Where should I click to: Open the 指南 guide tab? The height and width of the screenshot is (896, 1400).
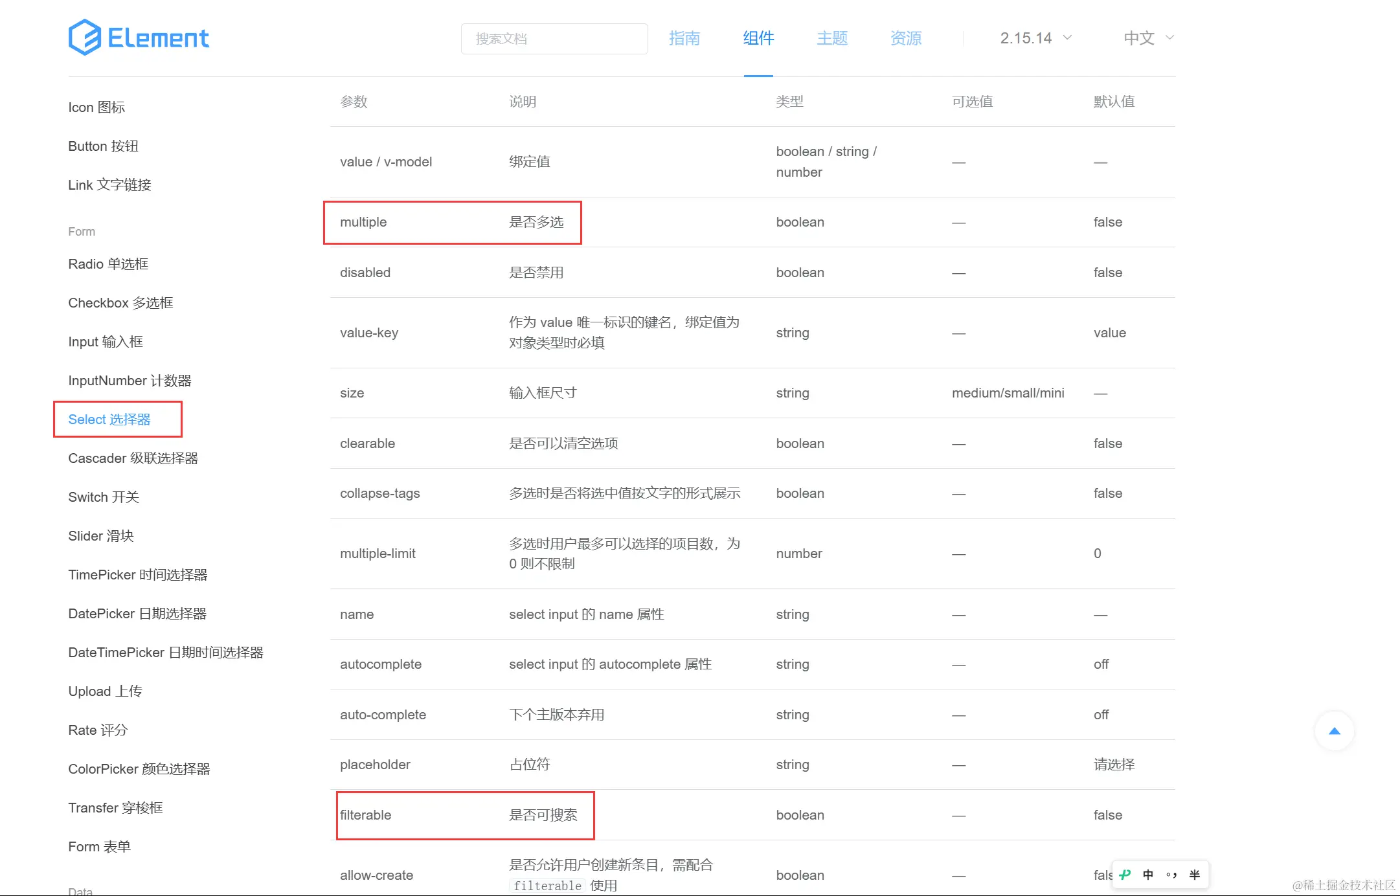(684, 38)
